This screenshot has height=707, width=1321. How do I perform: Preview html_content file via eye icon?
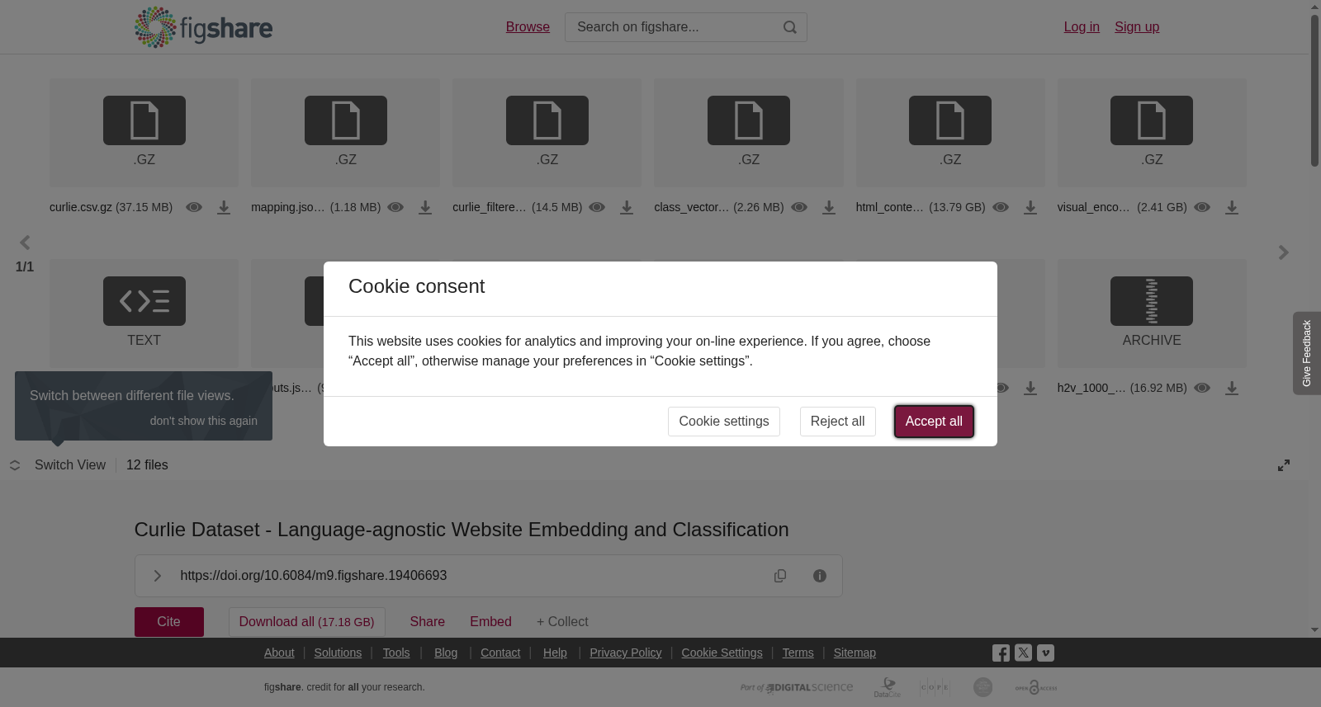point(1001,207)
